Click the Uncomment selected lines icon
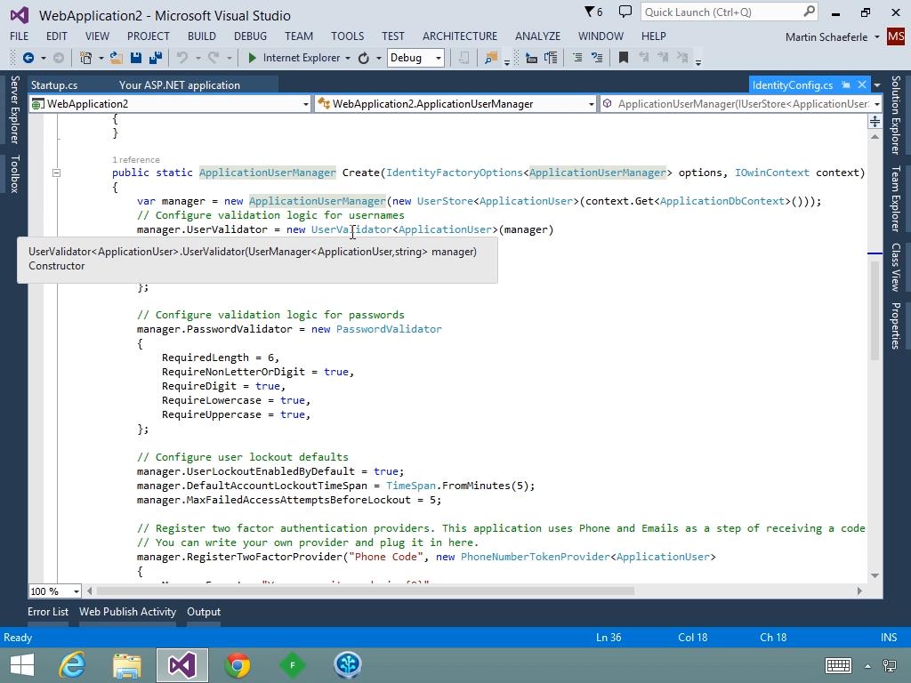Viewport: 911px width, 683px height. point(597,58)
